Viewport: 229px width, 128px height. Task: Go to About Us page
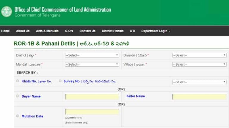click(23, 31)
